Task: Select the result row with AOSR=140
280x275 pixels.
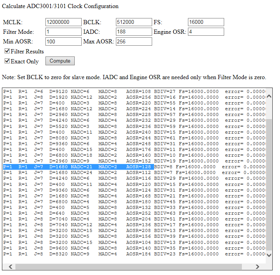Action: pyautogui.click(x=134, y=248)
